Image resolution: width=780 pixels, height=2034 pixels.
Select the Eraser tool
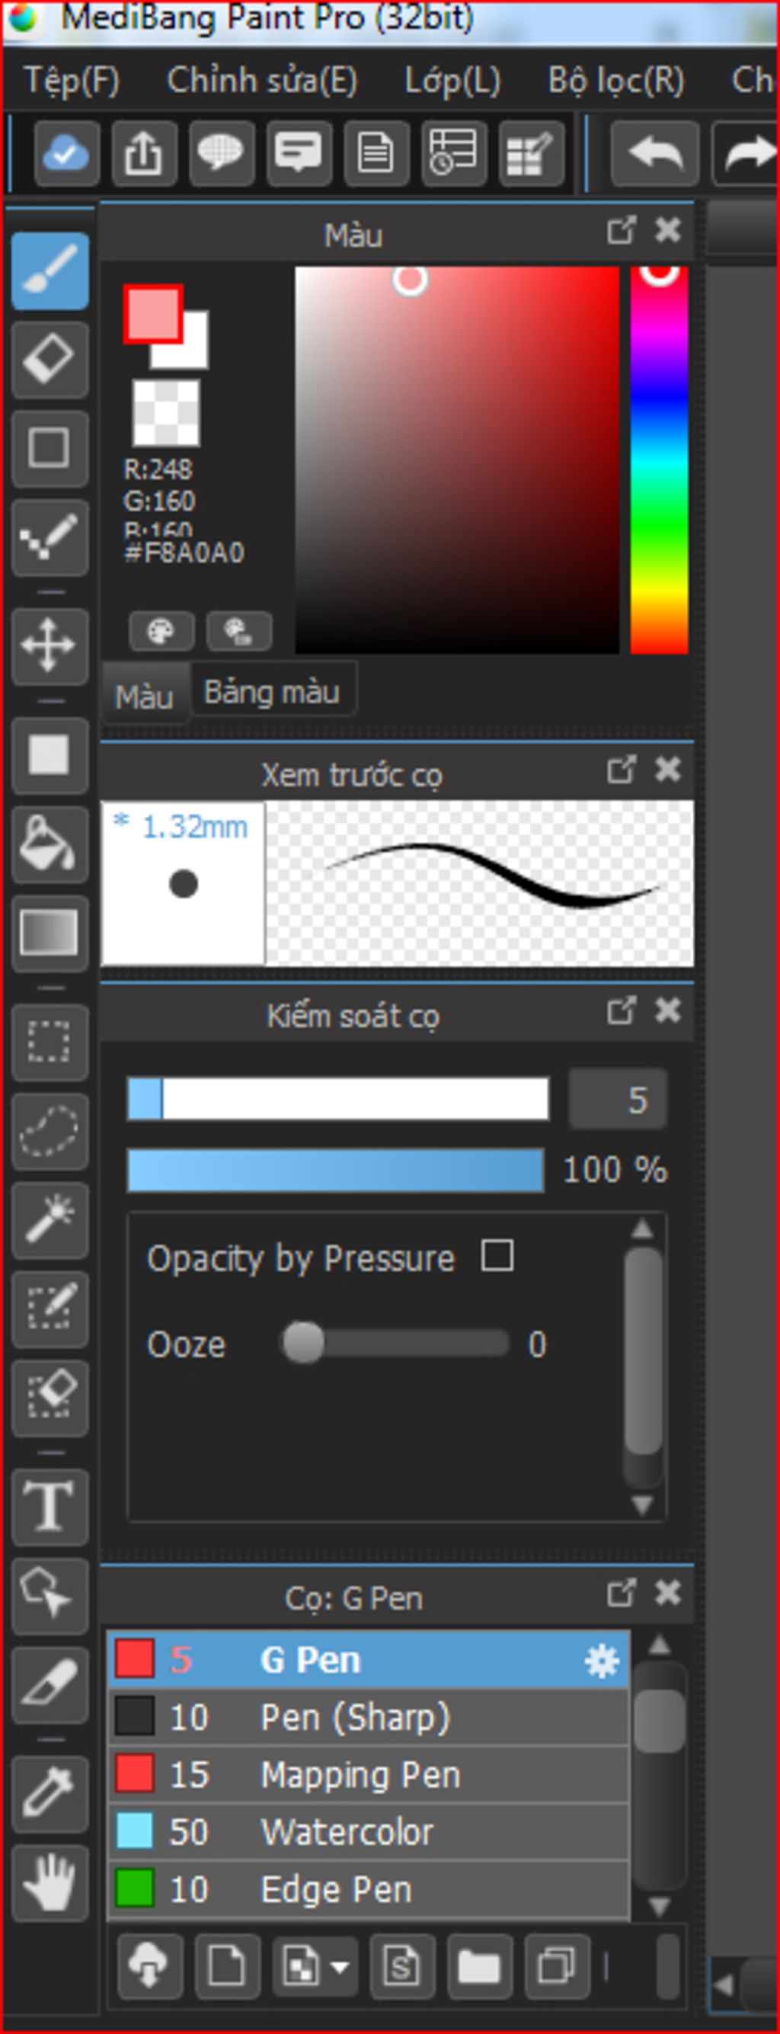click(x=50, y=359)
